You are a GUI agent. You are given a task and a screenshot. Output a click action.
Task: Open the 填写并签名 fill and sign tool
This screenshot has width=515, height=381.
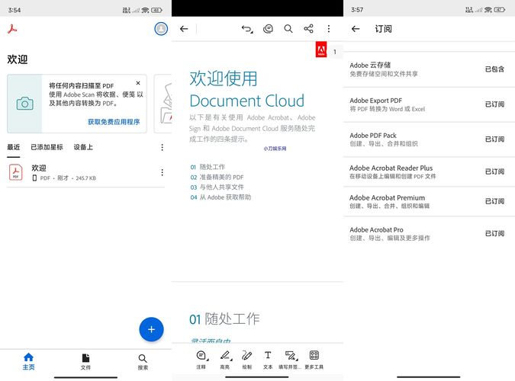pos(291,360)
